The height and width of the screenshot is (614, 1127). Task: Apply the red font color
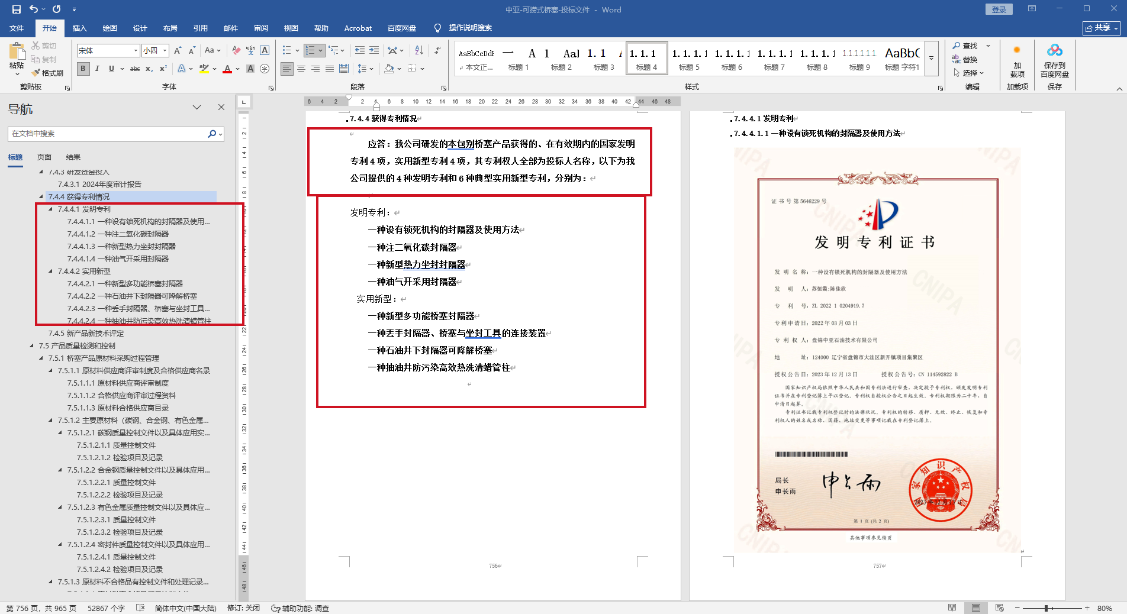tap(227, 69)
